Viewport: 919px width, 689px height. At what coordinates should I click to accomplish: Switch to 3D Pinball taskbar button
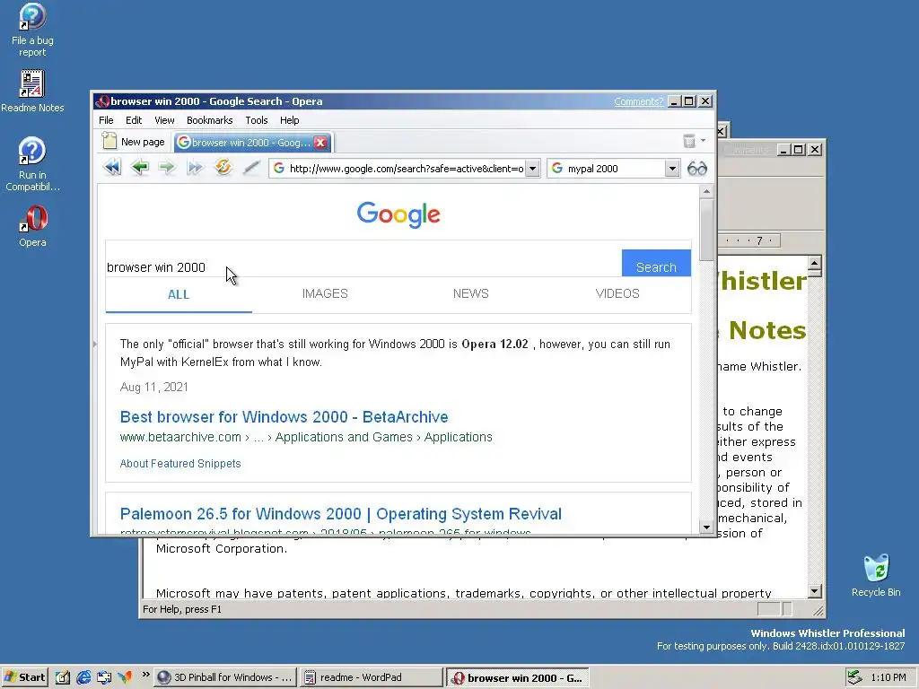point(225,677)
